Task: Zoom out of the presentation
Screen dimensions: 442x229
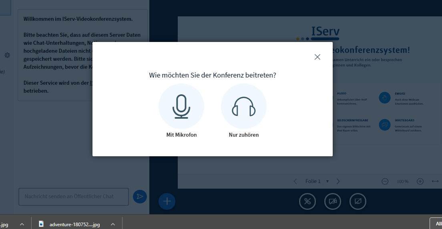Action: coord(385,181)
